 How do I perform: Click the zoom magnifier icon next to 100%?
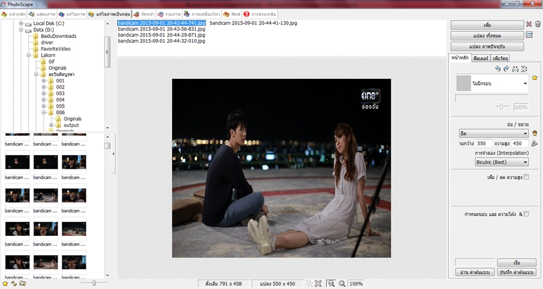[342, 284]
